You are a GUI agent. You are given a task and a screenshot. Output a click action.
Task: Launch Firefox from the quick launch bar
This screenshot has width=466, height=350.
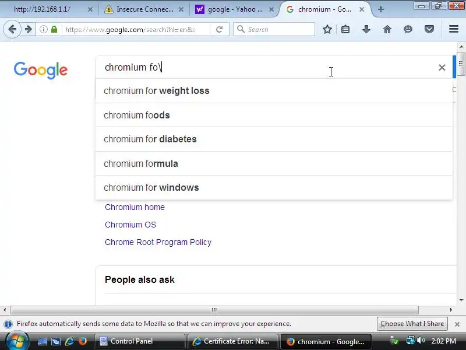pos(83,341)
